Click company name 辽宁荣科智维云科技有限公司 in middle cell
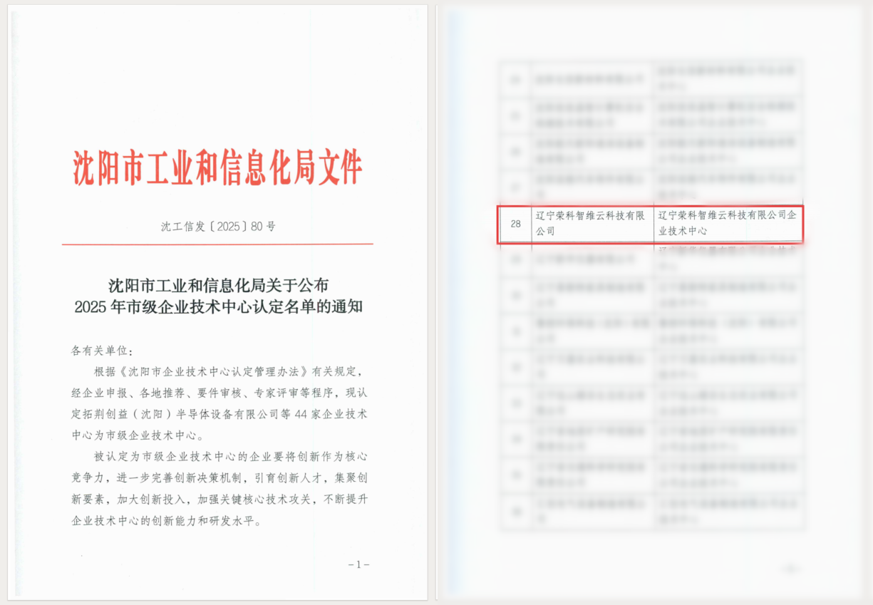873x605 pixels. (590, 223)
